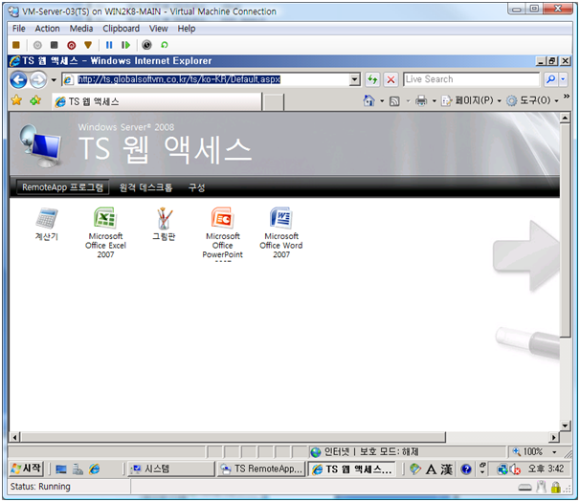The image size is (580, 502).
Task: Click the VM Snapshot icon
Action: click(146, 45)
